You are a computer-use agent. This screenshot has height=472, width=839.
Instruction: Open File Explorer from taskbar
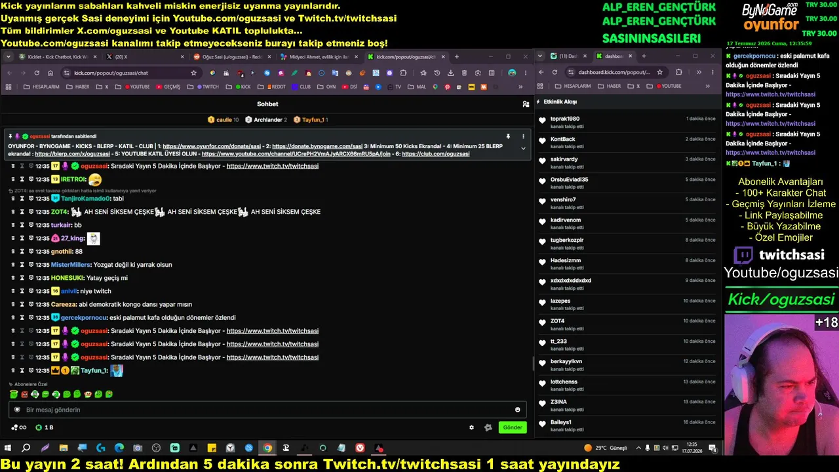(64, 448)
